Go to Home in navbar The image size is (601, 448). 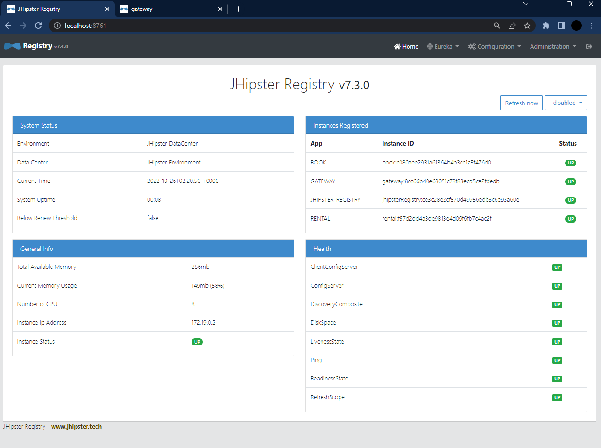coord(406,46)
